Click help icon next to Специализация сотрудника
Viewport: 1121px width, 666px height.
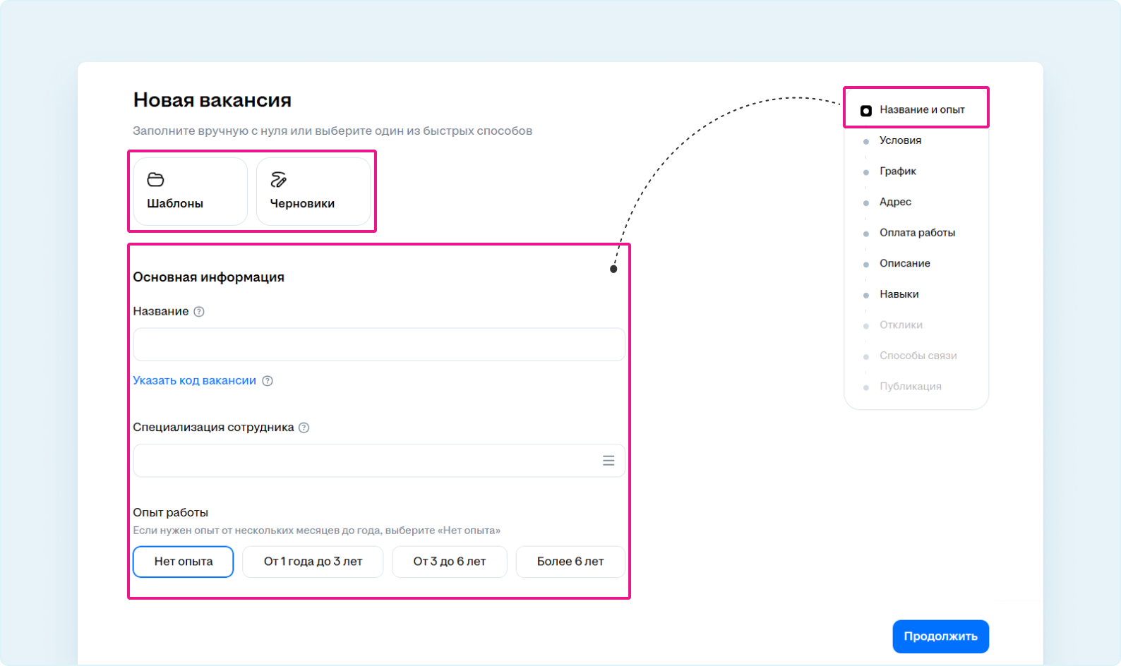[304, 428]
